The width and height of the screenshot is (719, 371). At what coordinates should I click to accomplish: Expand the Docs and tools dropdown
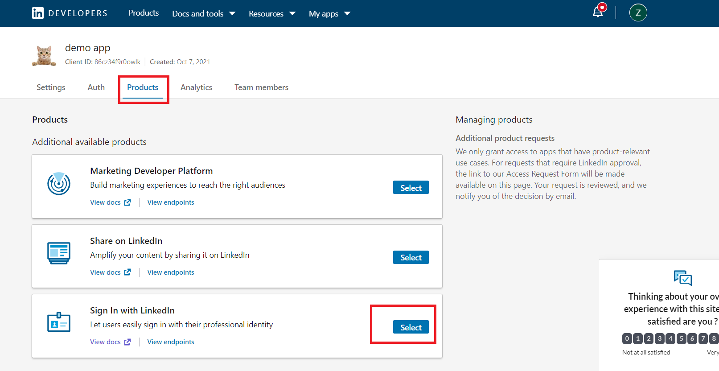point(203,13)
